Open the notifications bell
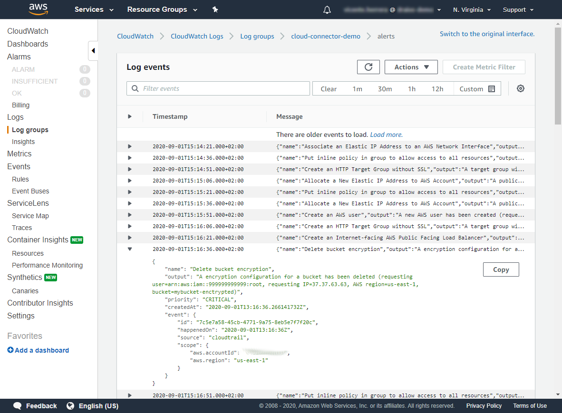Image resolution: width=562 pixels, height=413 pixels. click(x=327, y=10)
